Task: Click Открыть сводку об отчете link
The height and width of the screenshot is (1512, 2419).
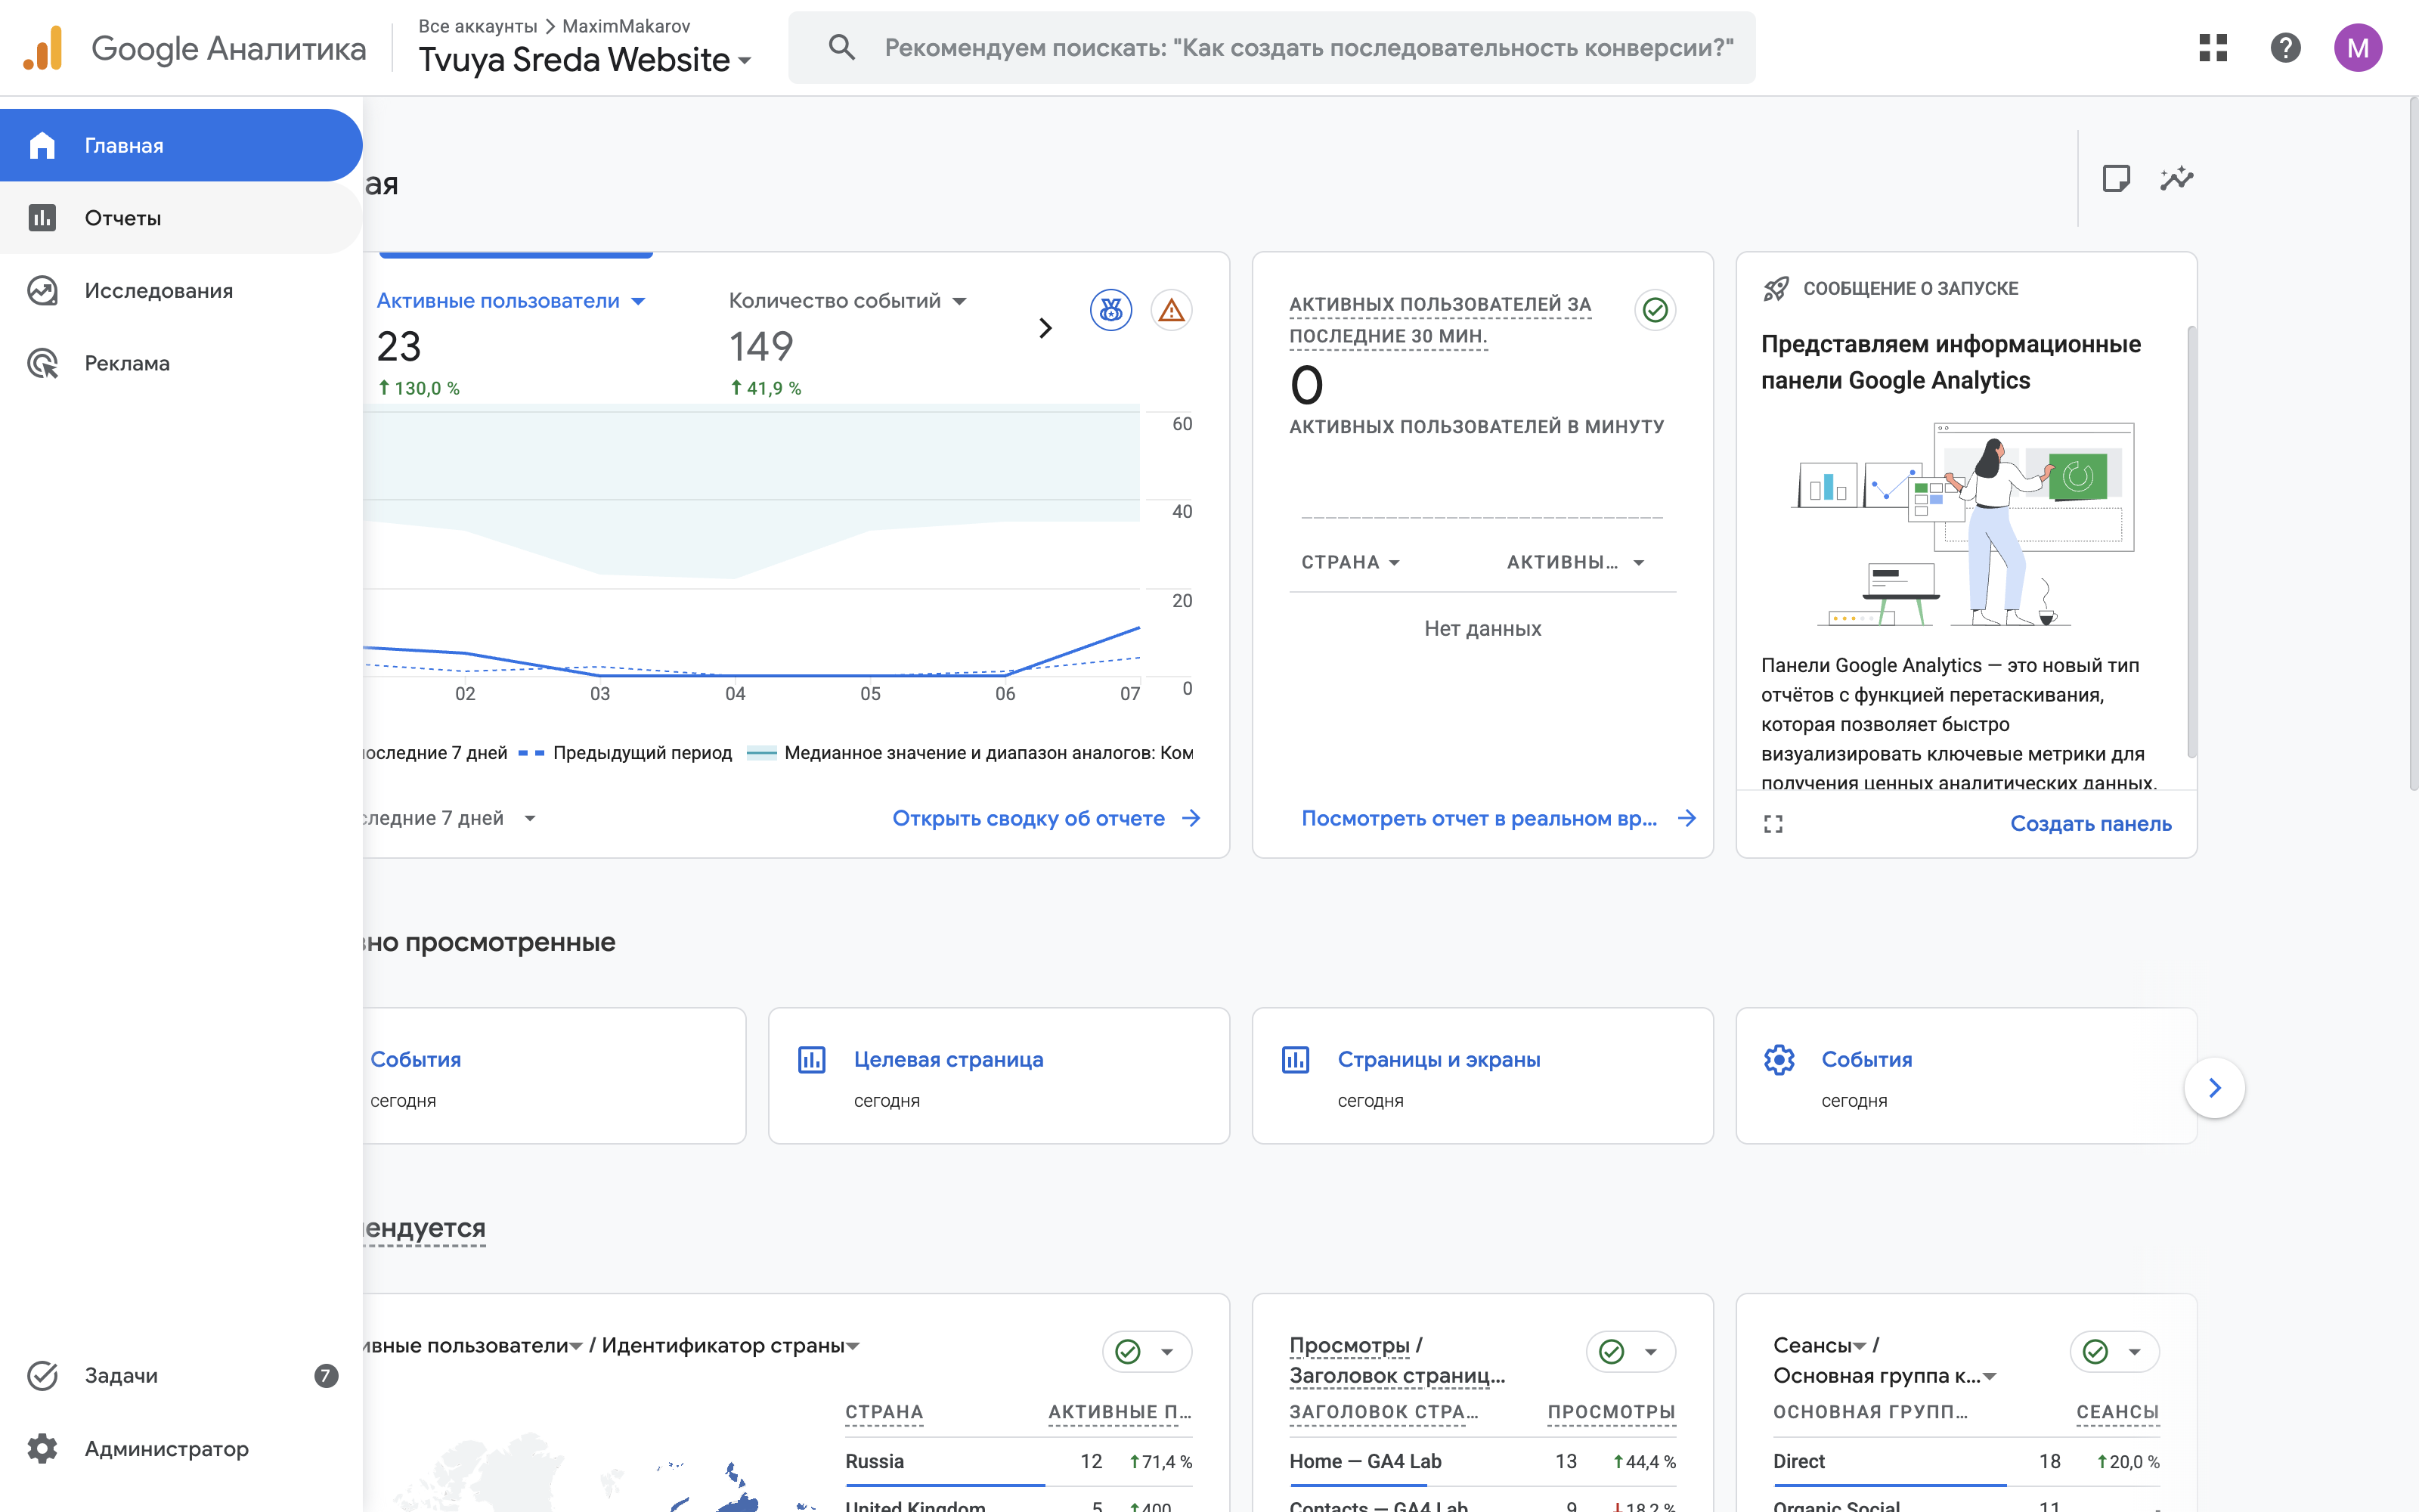Action: pyautogui.click(x=1046, y=819)
